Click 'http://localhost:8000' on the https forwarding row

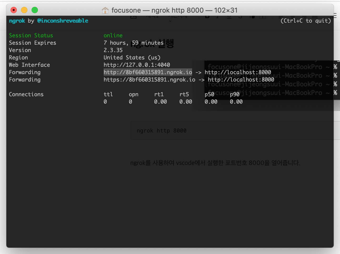tap(241, 80)
